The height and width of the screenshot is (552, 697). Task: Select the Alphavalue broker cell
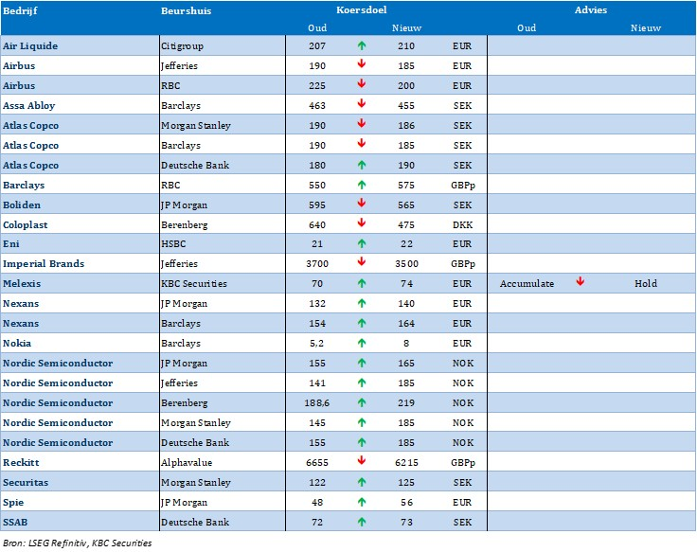coord(188,463)
